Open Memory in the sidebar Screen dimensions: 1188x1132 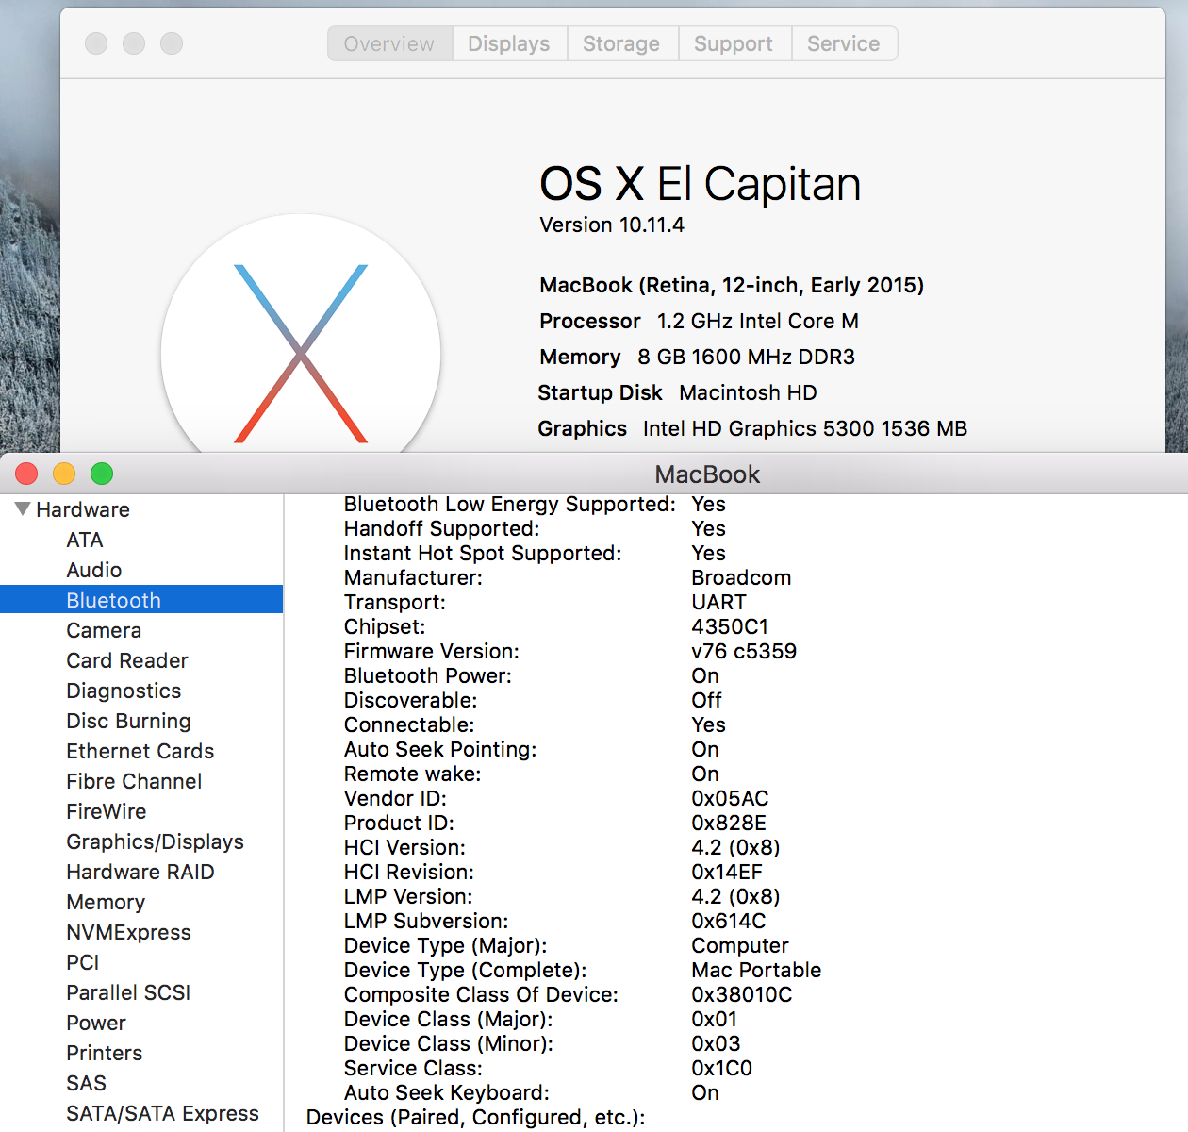[106, 902]
